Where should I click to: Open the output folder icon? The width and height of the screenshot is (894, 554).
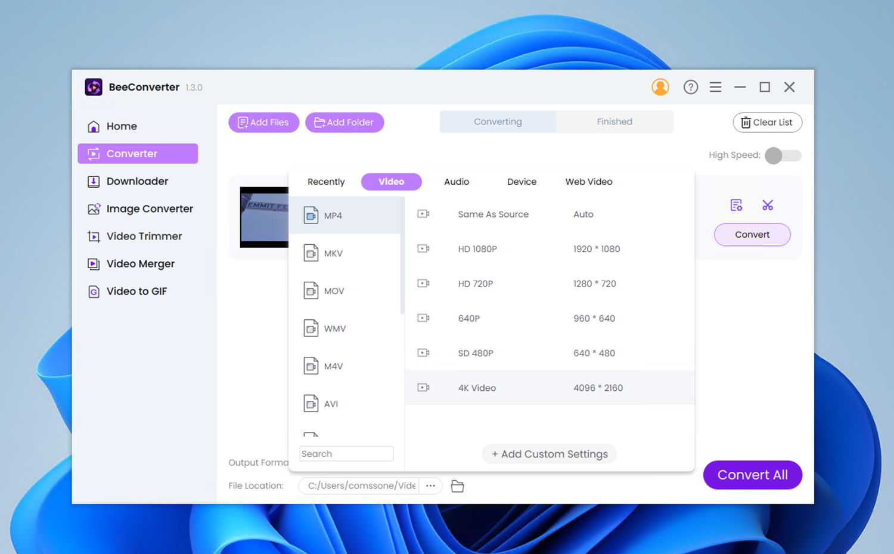(x=458, y=486)
